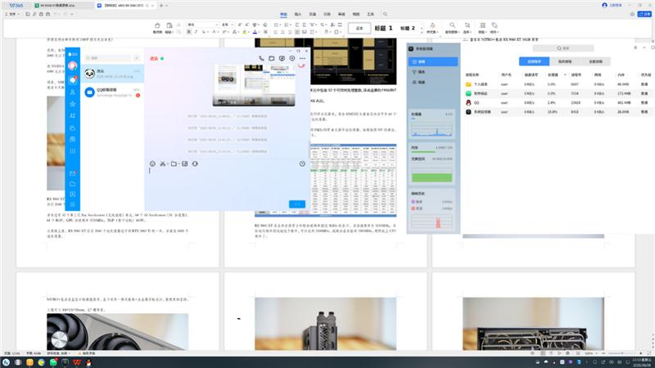Start a voice call in QQ chat
Screen dimensions: 655x368
click(261, 59)
